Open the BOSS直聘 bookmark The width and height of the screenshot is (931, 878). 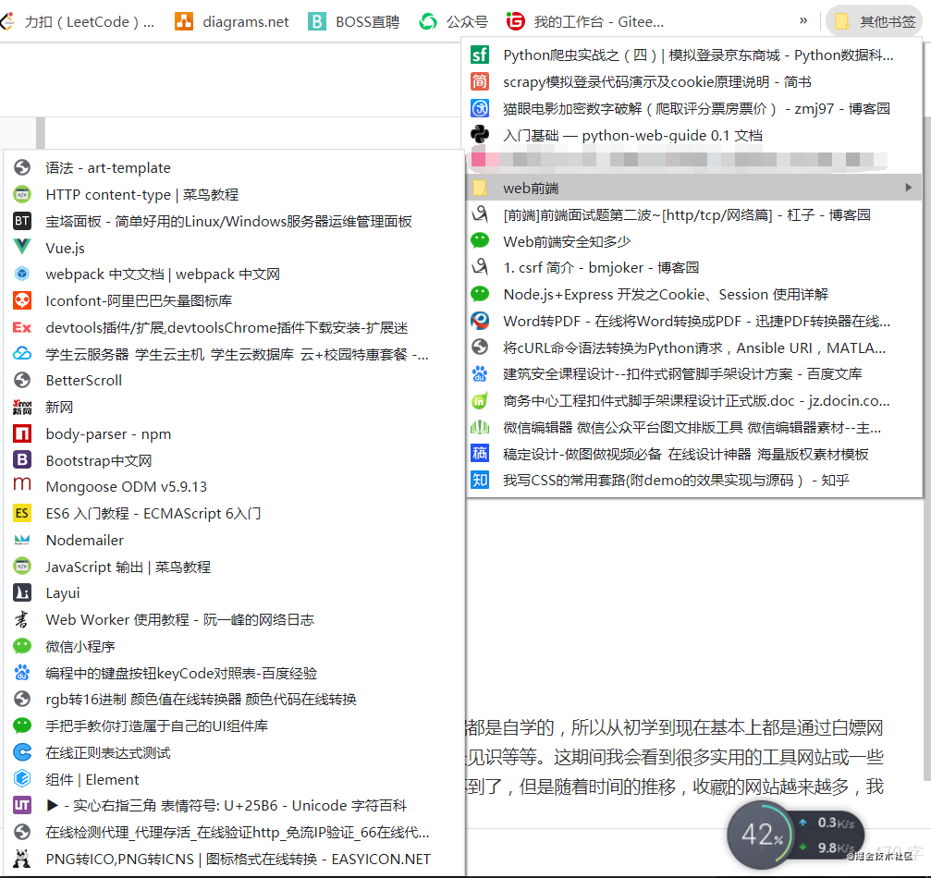[354, 22]
